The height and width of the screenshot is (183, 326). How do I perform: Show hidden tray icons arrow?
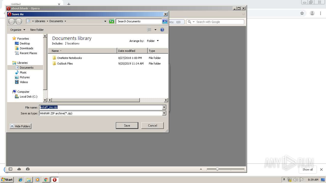[284, 179]
